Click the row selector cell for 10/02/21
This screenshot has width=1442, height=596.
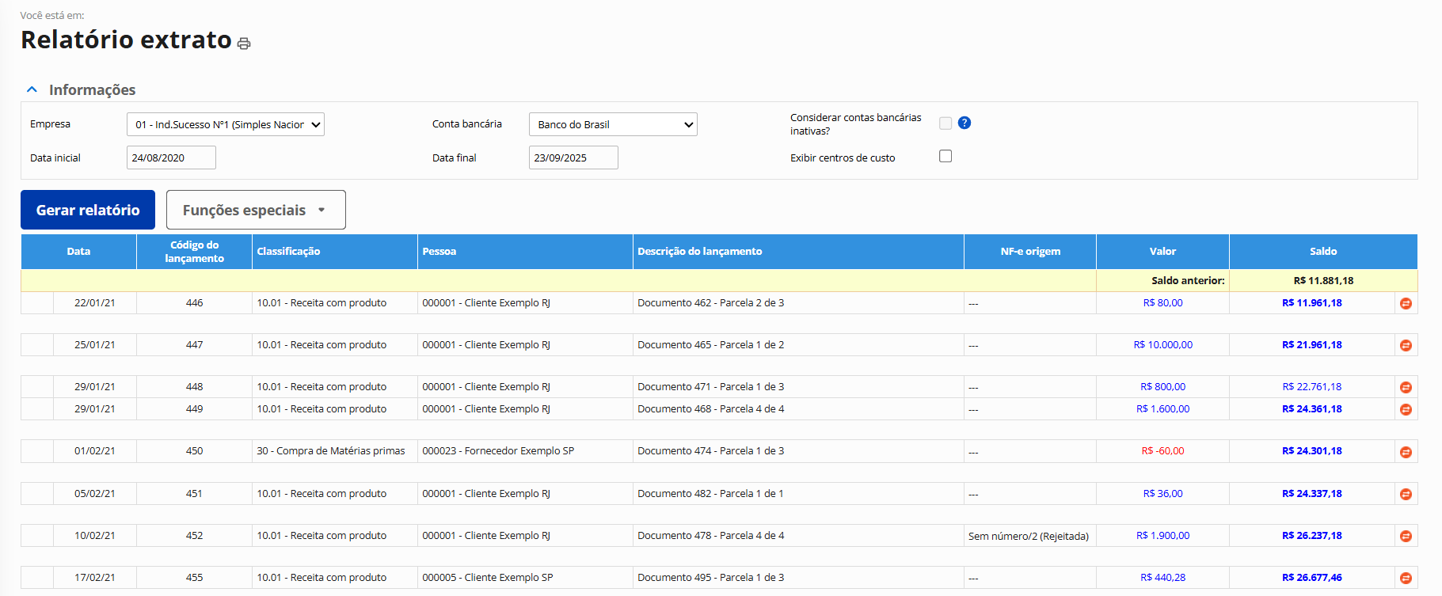coord(37,536)
